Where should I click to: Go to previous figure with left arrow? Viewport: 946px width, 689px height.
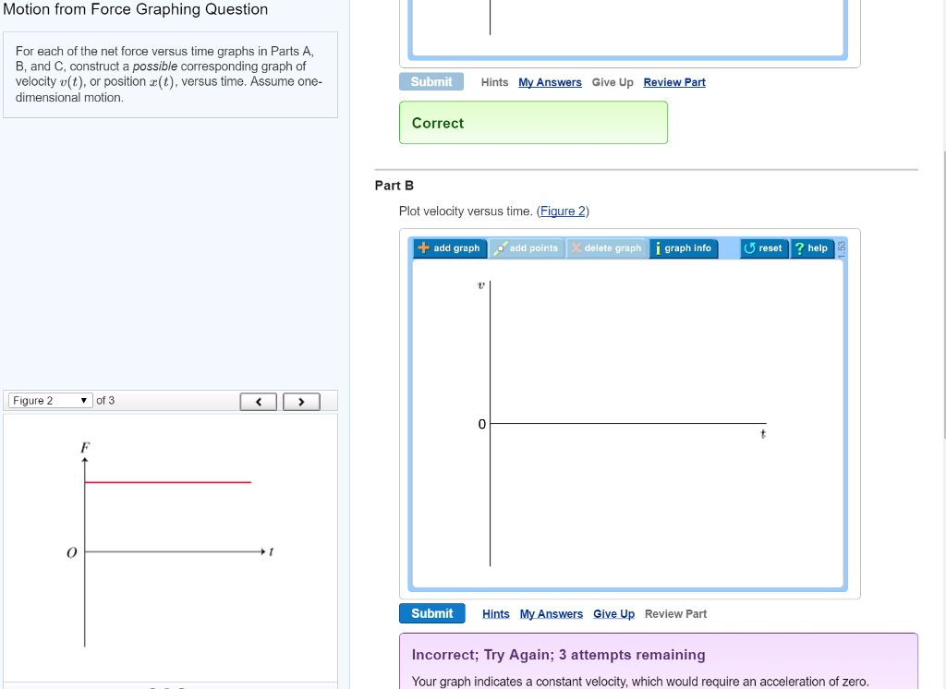259,401
